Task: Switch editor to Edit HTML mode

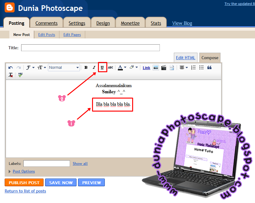Action: tap(186, 58)
